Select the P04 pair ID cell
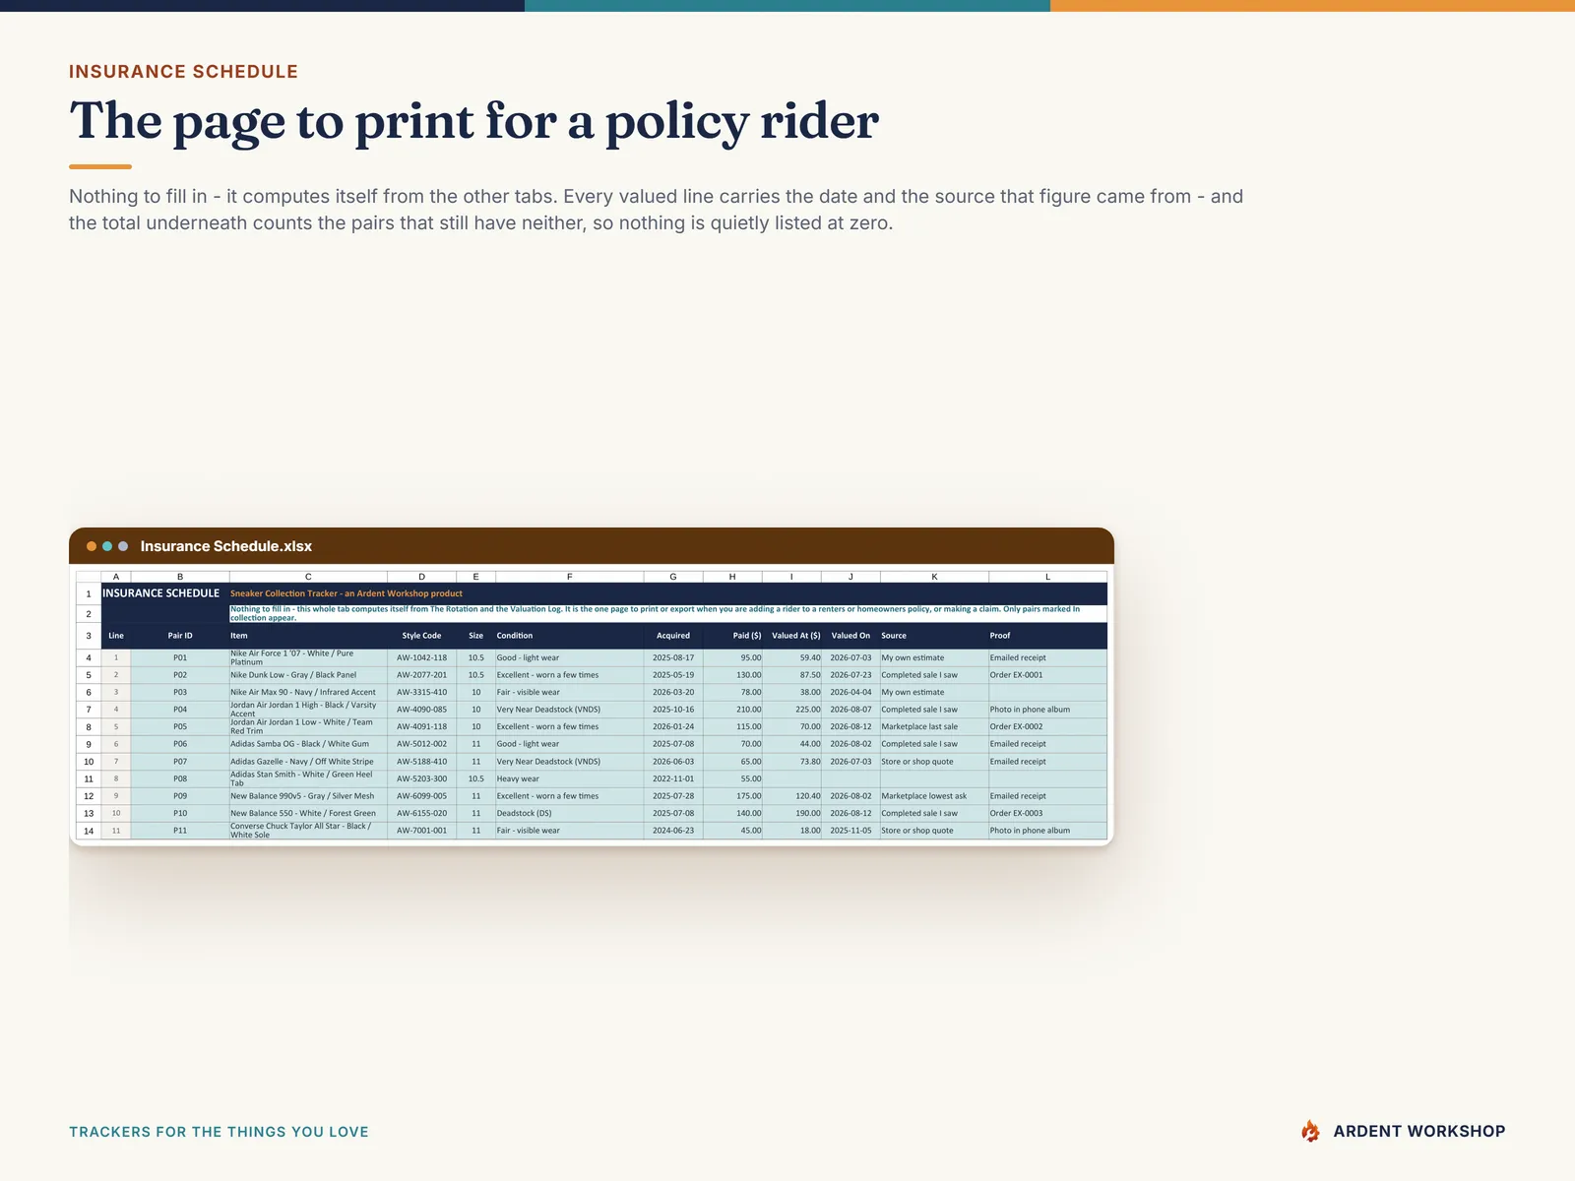Viewport: 1575px width, 1181px height. (x=180, y=710)
